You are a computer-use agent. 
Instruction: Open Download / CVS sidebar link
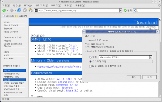(13, 38)
